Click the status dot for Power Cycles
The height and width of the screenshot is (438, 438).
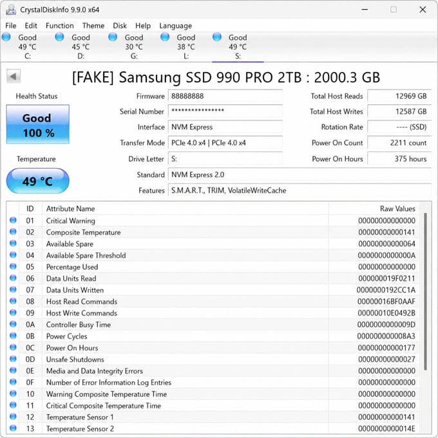tap(13, 336)
